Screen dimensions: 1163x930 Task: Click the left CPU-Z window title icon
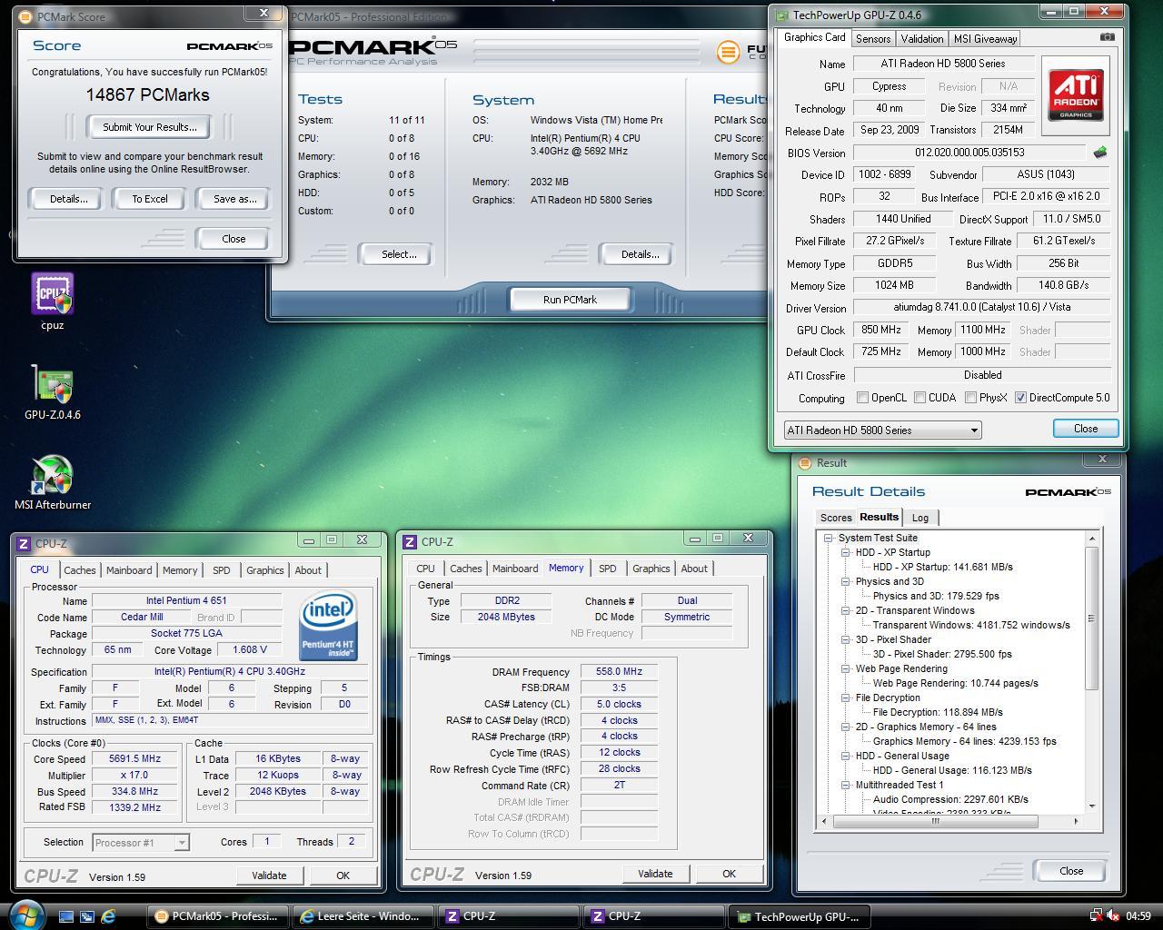point(24,544)
